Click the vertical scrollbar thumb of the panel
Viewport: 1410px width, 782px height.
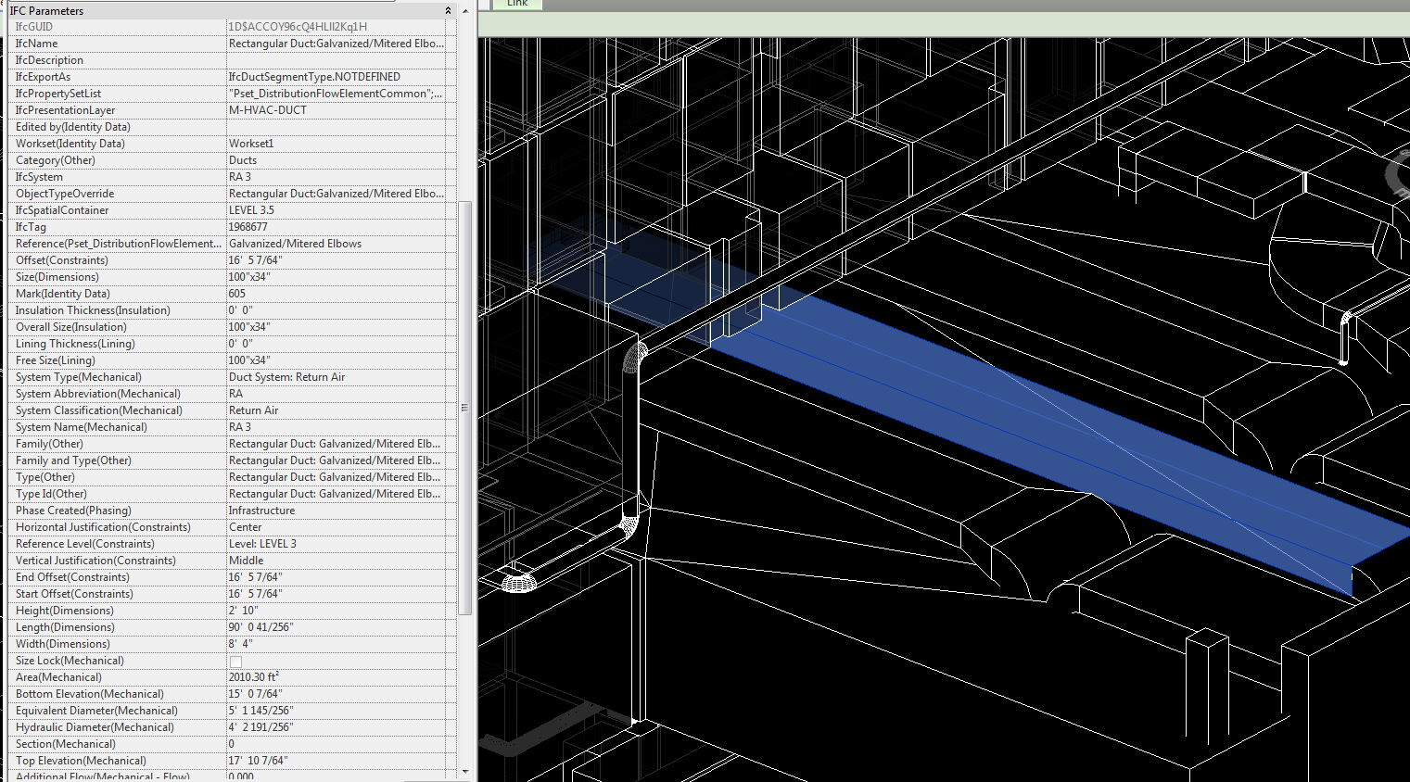coord(464,408)
